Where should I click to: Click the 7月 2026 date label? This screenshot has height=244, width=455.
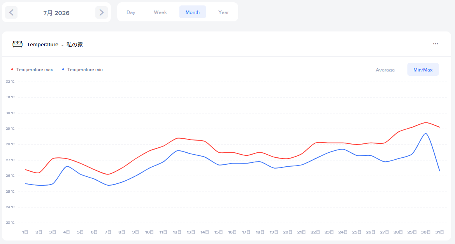pyautogui.click(x=56, y=13)
